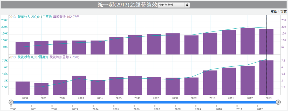Click the 單位：百萬 unit label

279,12
